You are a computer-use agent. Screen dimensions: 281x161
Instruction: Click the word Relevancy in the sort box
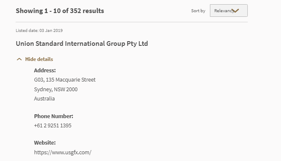224,11
